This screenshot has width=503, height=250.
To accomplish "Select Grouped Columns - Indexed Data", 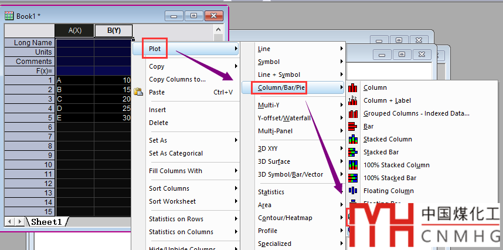I will (x=416, y=114).
